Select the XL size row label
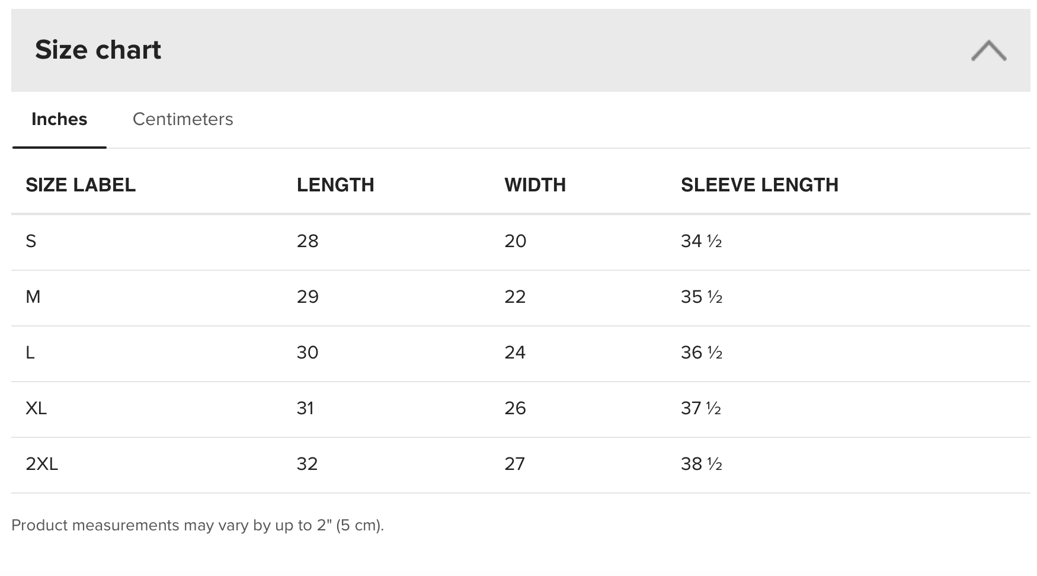The width and height of the screenshot is (1037, 576). coord(36,408)
